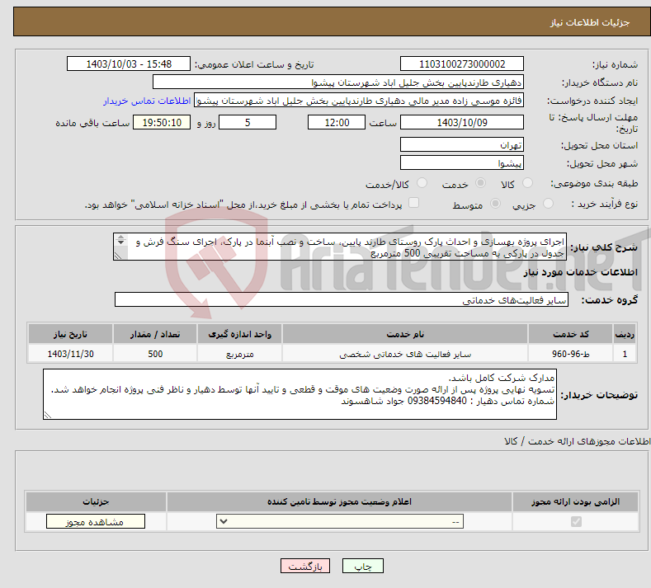Click اعلام وضعیت مجوز توسط تامین کننده header
This screenshot has width=651, height=588.
pyautogui.click(x=339, y=501)
